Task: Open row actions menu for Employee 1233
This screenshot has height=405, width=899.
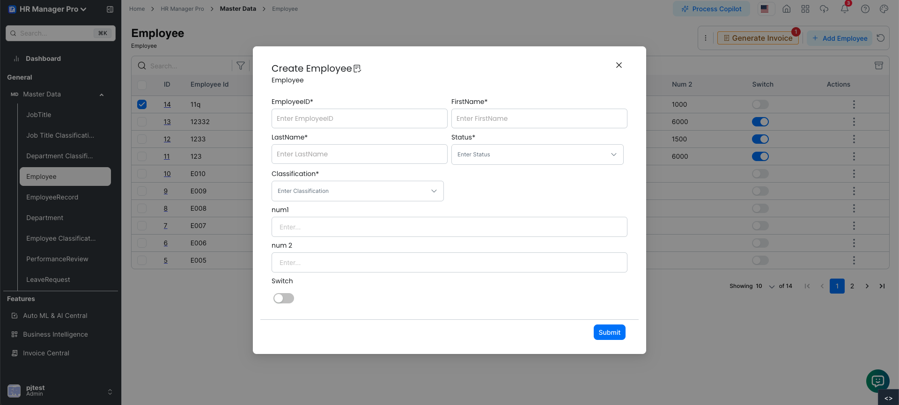Action: click(x=854, y=139)
